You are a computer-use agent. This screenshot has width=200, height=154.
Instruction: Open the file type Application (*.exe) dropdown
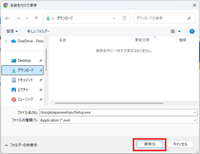click(x=195, y=120)
